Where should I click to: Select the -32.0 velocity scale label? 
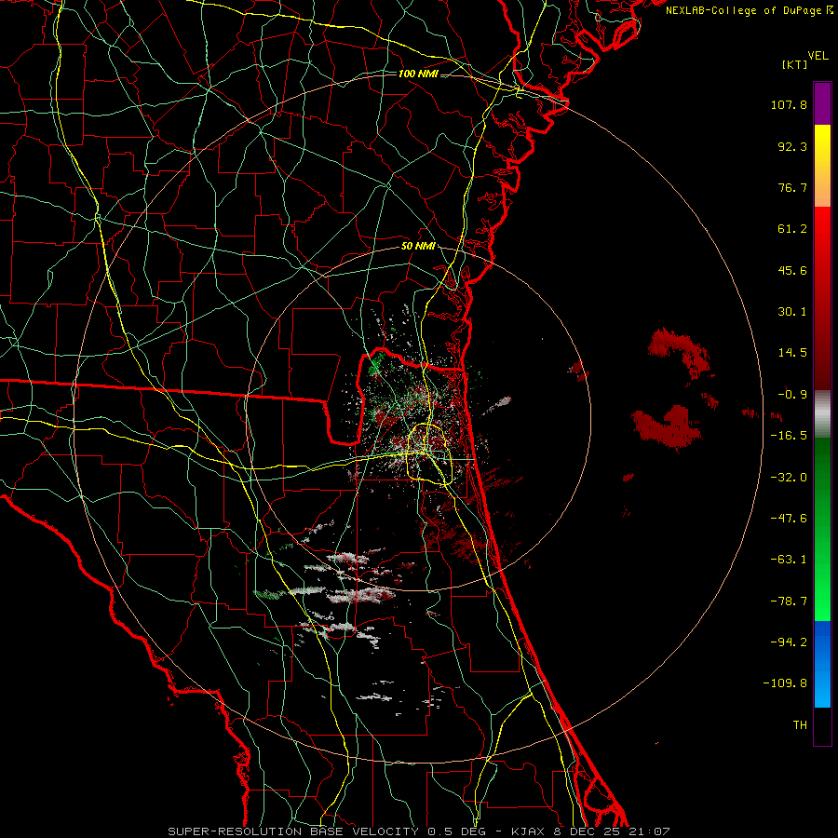[789, 478]
